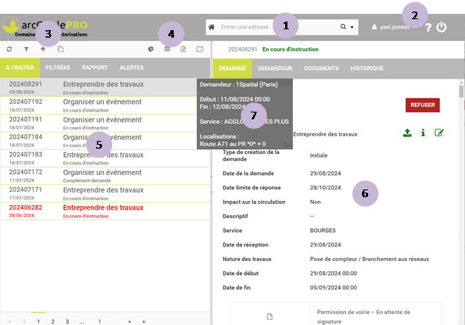The image size is (465, 325).
Task: Open the DOCUMENTS tab
Action: point(322,68)
